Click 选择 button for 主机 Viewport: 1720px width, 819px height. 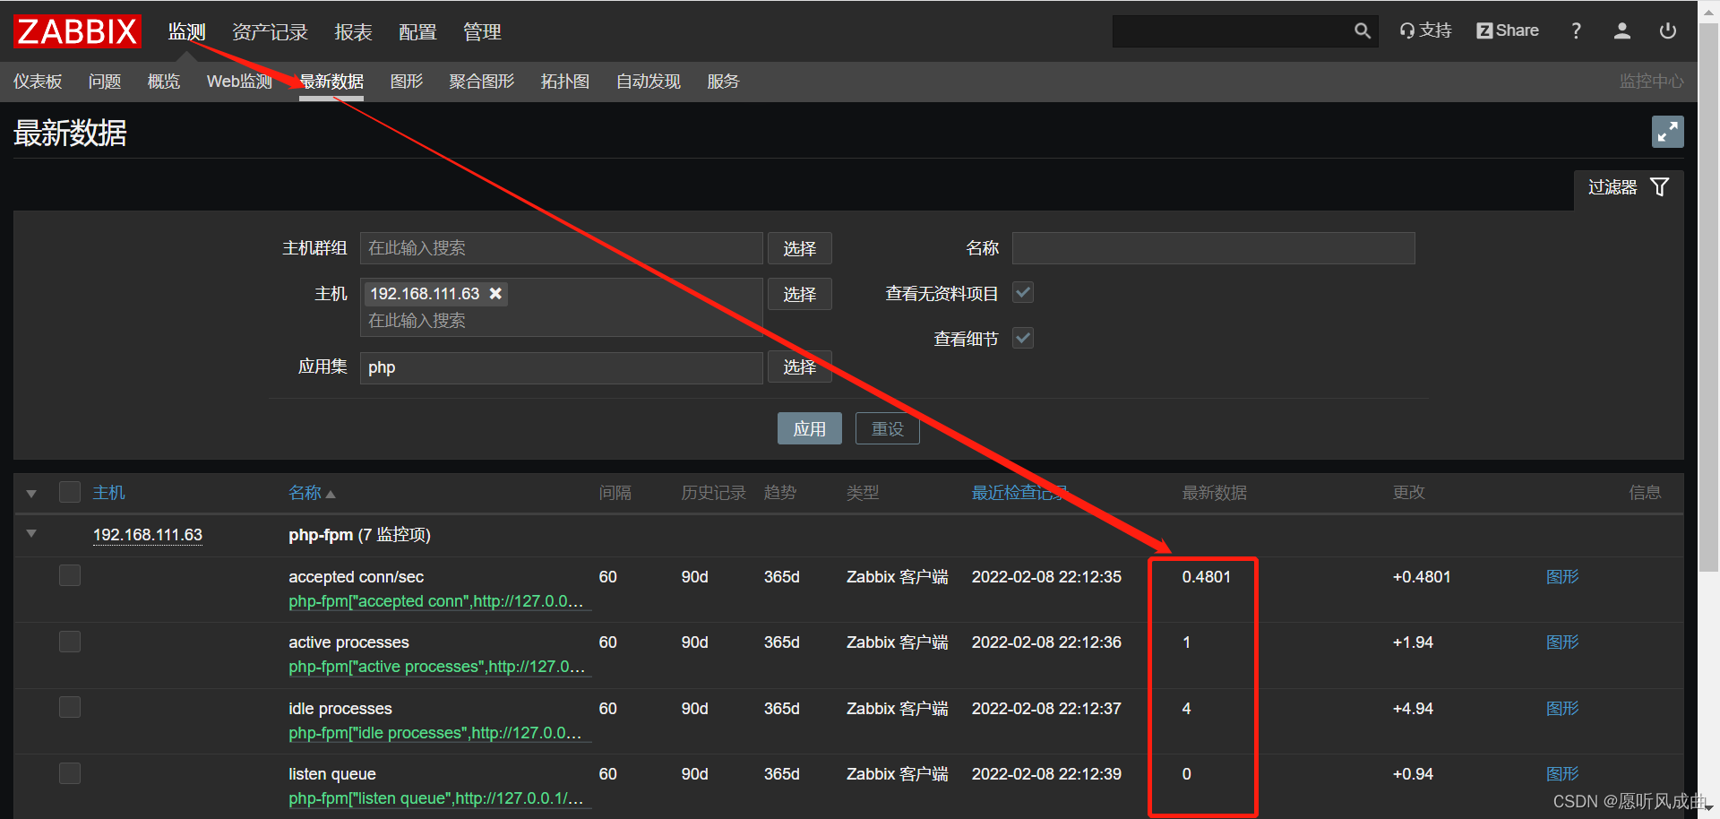pos(799,294)
